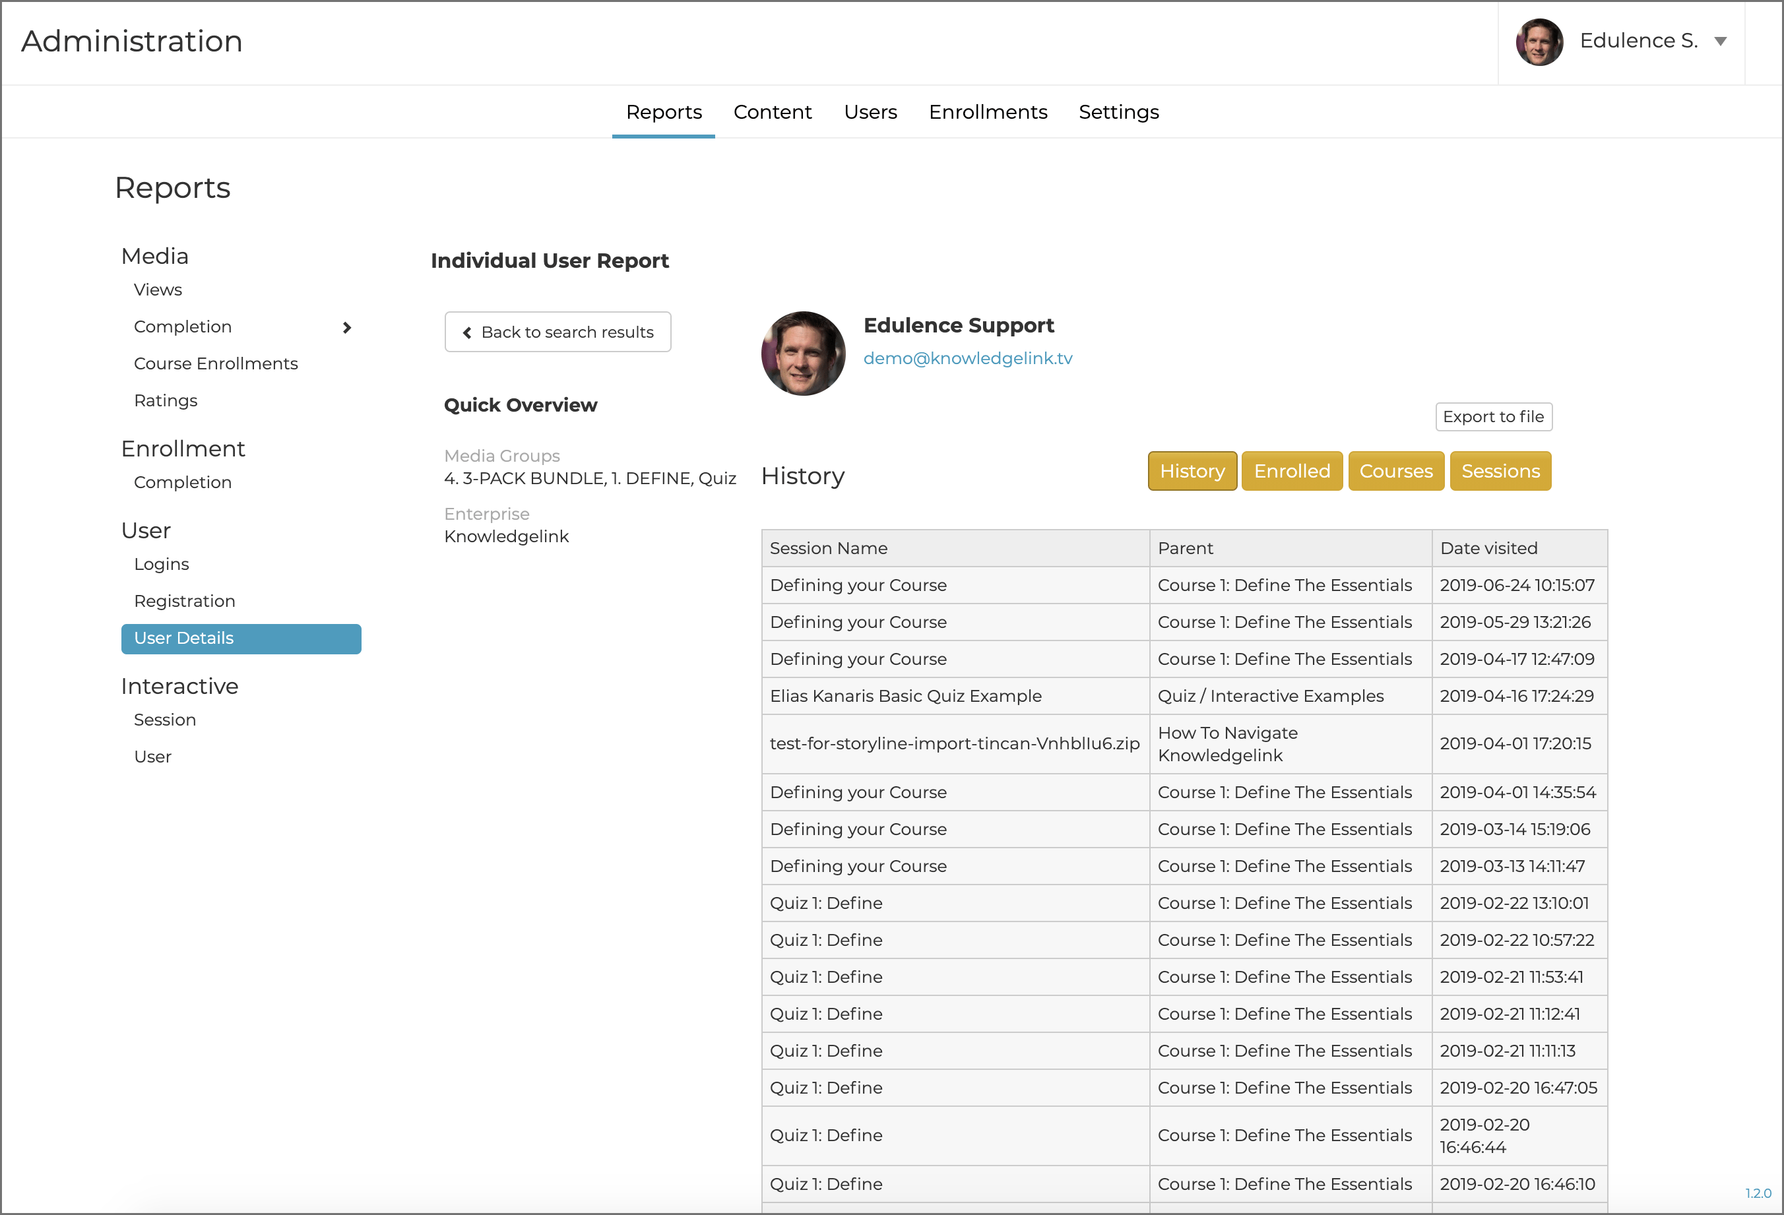Export the report to file
Image resolution: width=1784 pixels, height=1215 pixels.
point(1492,417)
